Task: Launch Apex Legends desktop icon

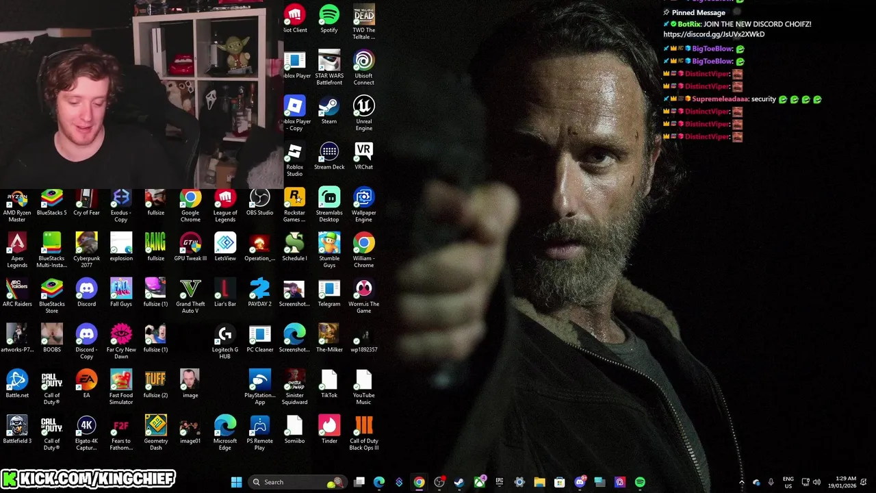Action: tap(17, 251)
